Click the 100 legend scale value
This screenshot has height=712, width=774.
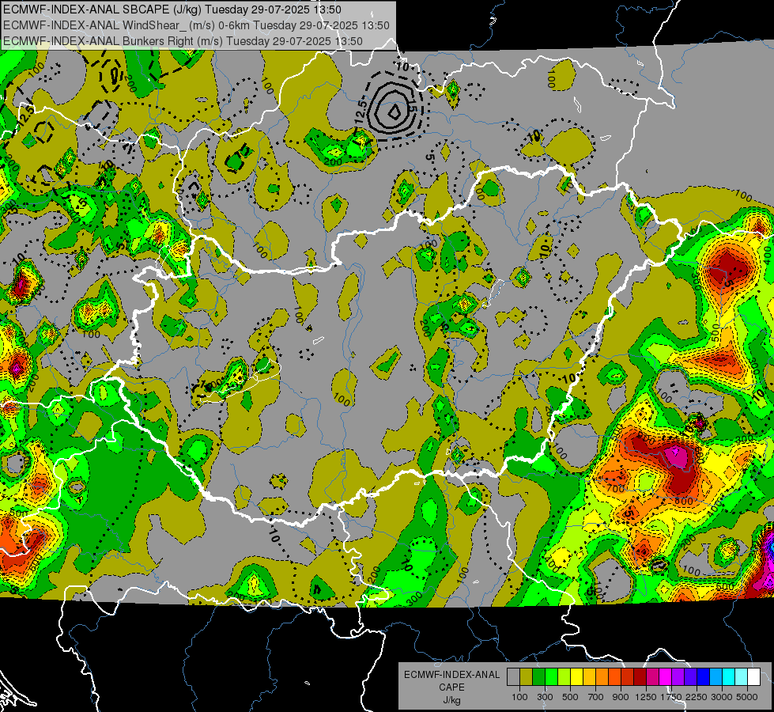pos(519,697)
